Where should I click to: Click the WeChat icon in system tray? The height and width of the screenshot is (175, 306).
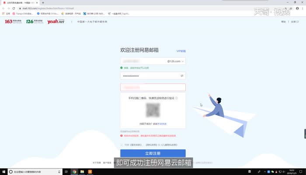pyautogui.click(x=272, y=171)
